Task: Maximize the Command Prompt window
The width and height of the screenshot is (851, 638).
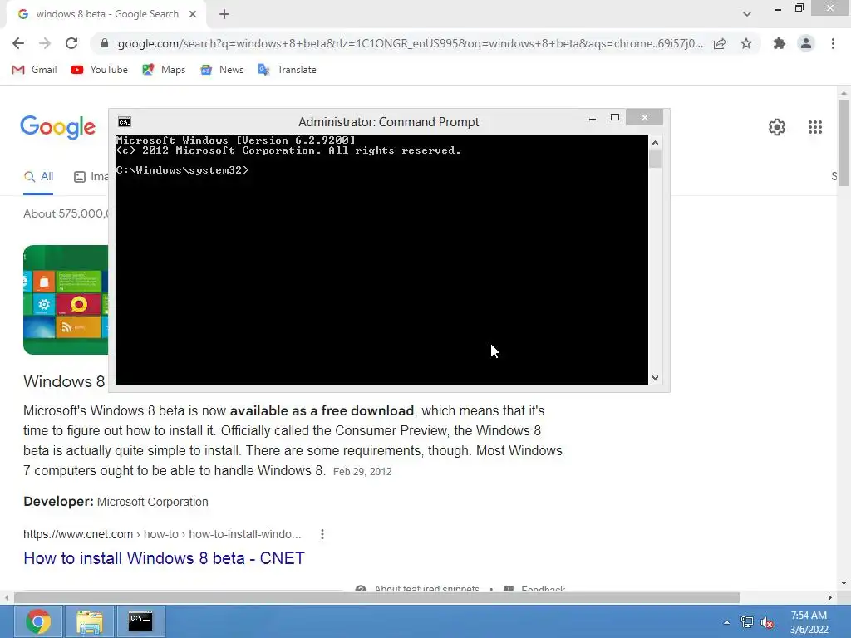Action: pyautogui.click(x=615, y=117)
